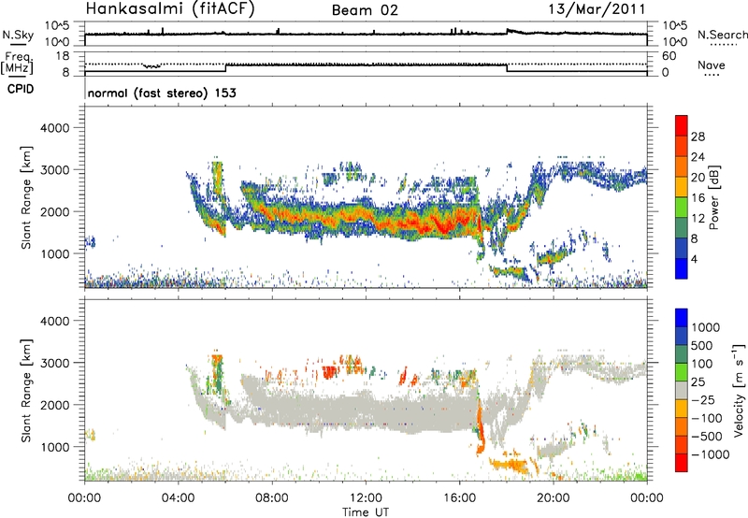Click Velocity colorbar label "100"
The width and height of the screenshot is (748, 518).
click(702, 364)
